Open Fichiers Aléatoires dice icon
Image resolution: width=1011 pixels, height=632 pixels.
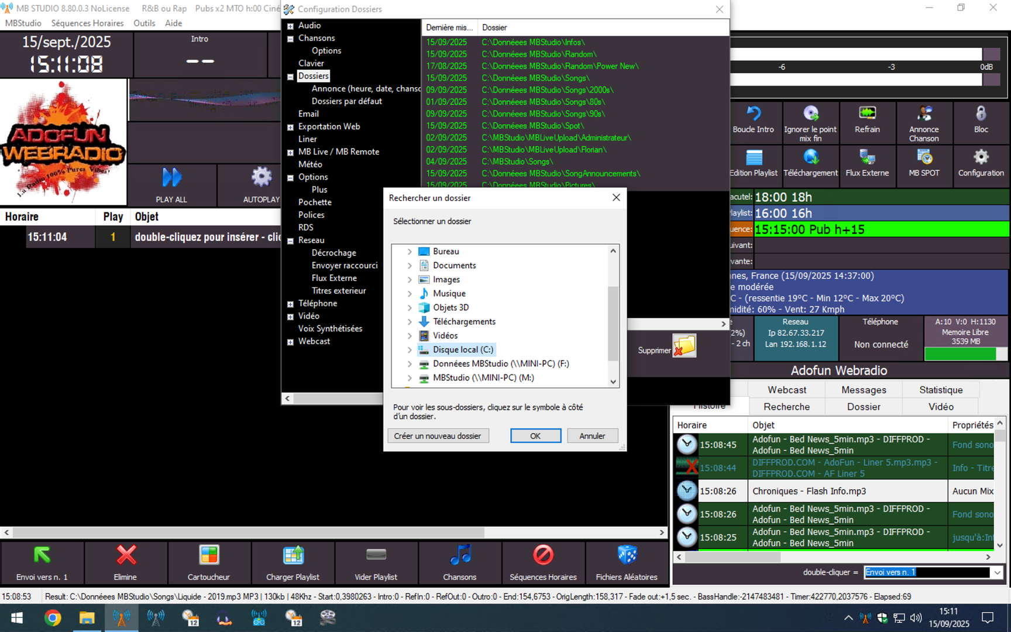coord(626,555)
